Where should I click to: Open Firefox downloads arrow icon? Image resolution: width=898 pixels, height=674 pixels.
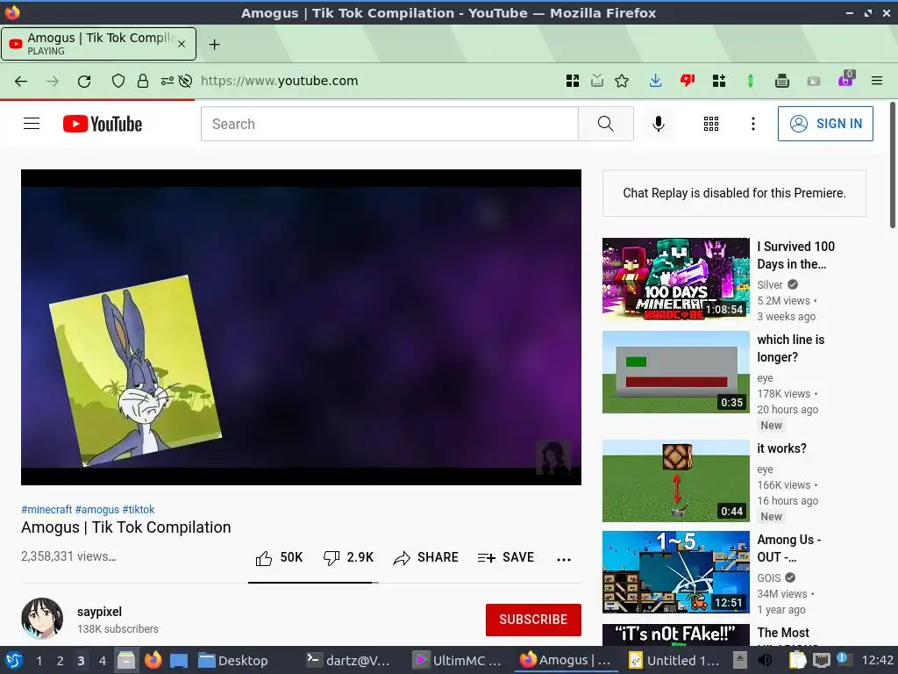pos(655,81)
